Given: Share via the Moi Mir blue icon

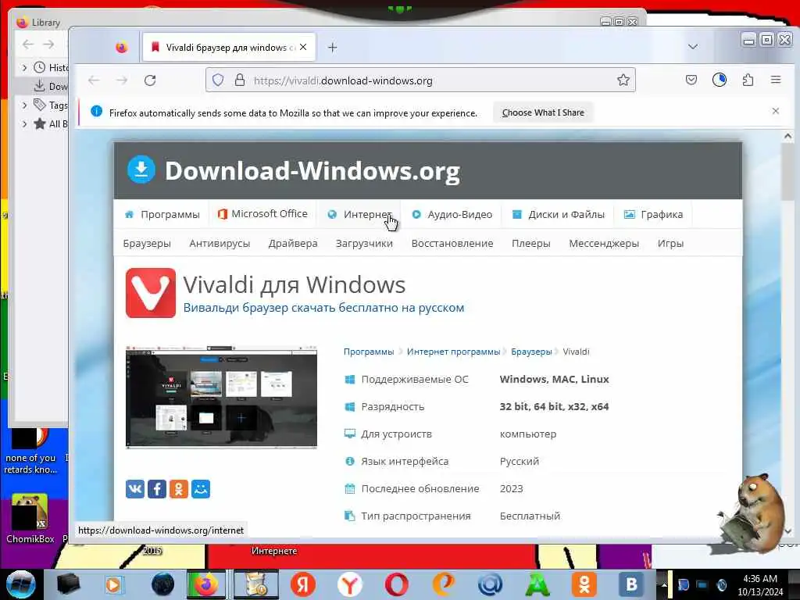Looking at the screenshot, I should (201, 489).
